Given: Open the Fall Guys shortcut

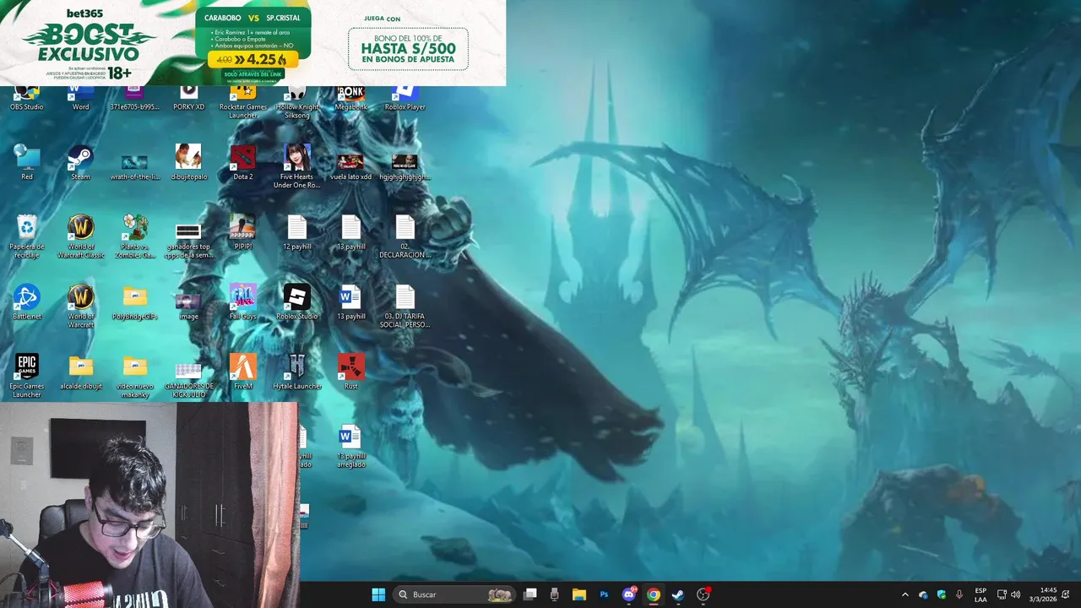Looking at the screenshot, I should point(242,302).
